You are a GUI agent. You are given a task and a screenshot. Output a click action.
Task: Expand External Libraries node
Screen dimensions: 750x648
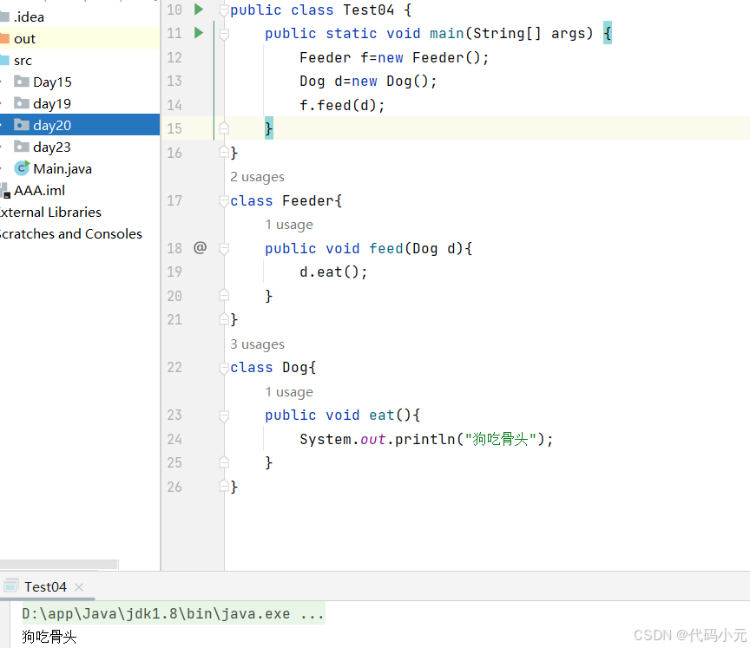50,213
